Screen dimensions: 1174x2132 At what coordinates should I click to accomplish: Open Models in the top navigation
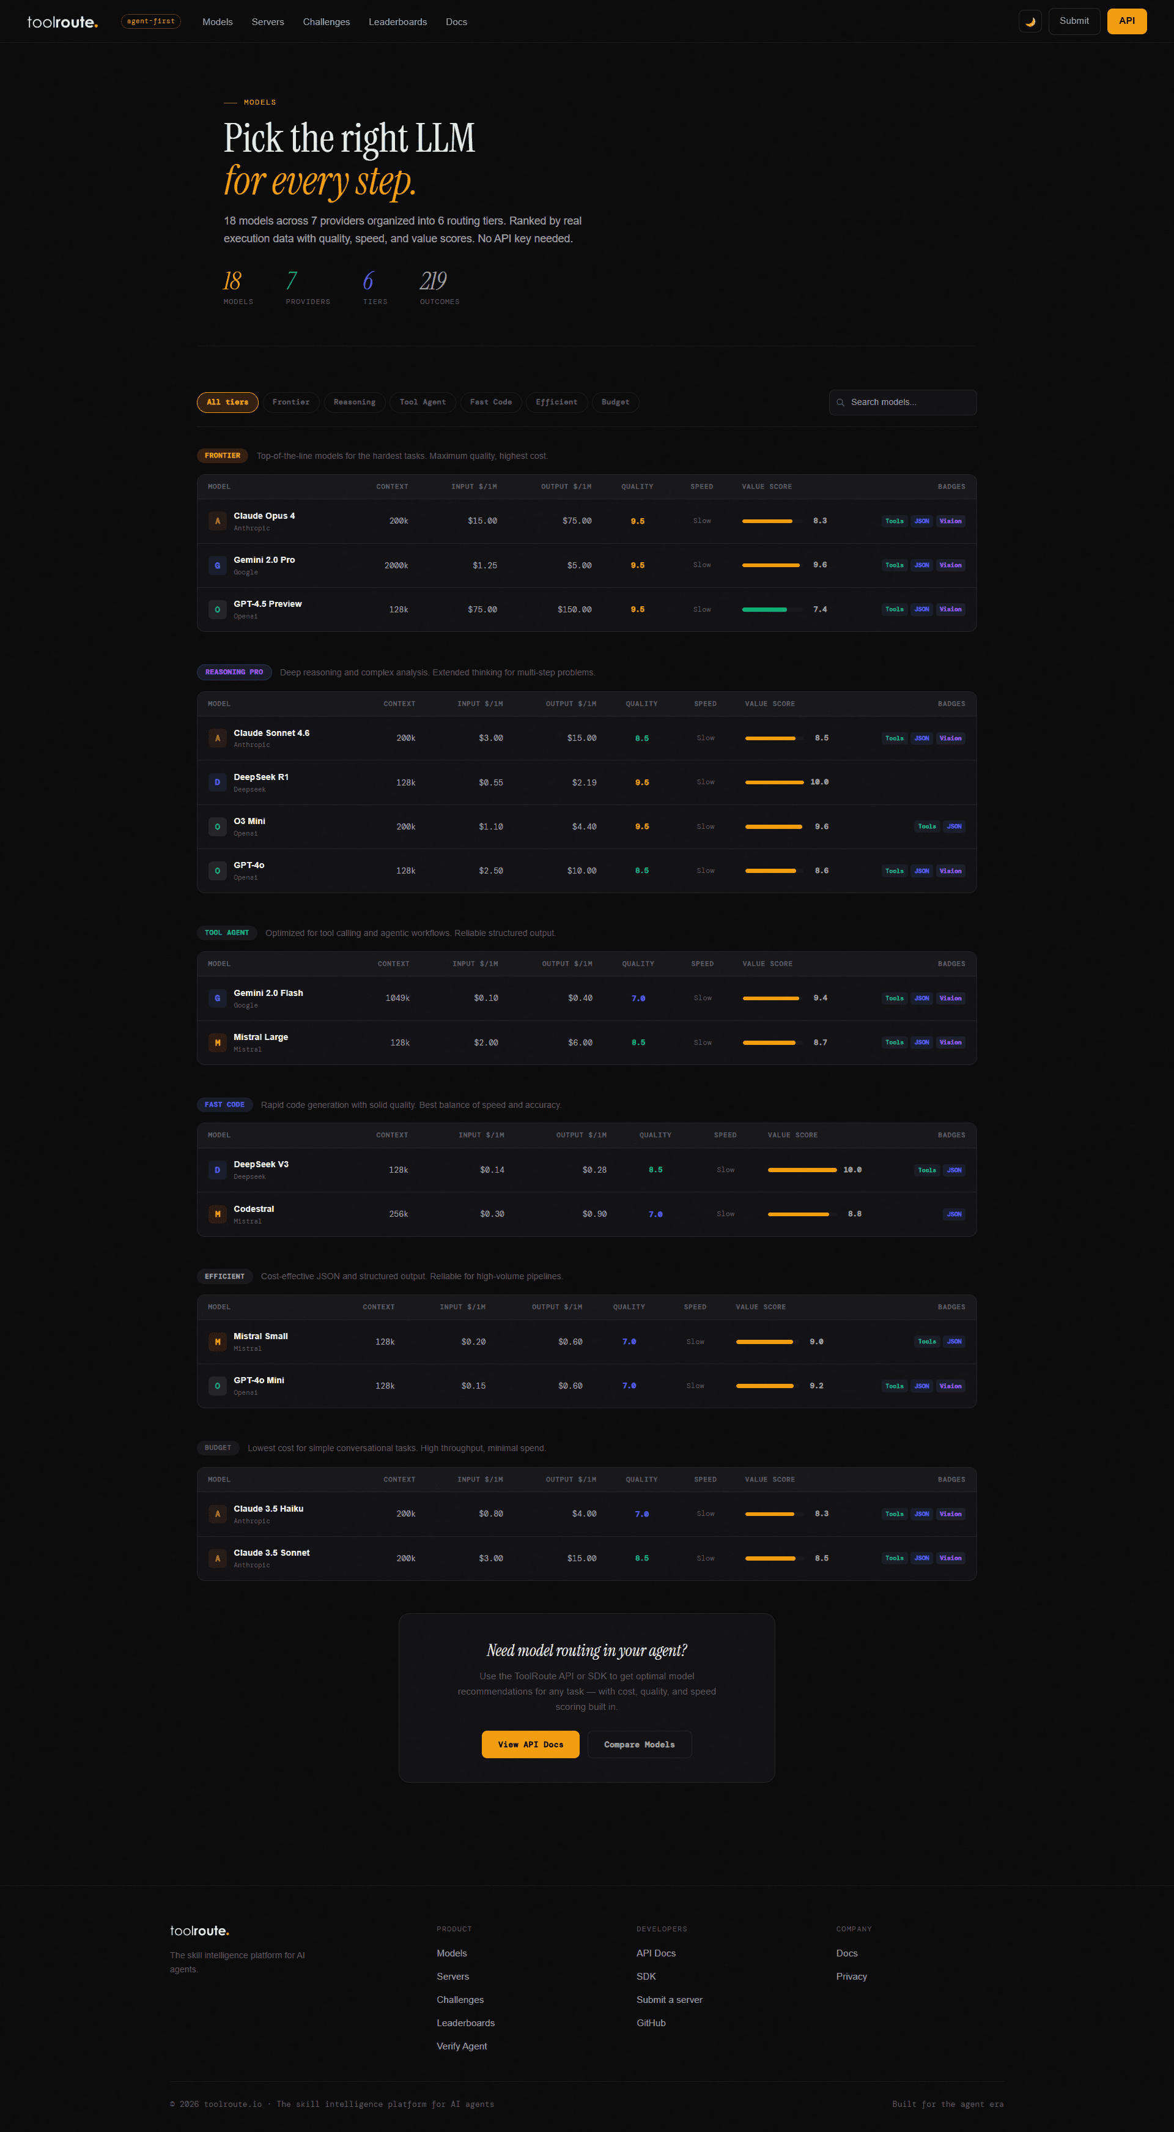(218, 23)
